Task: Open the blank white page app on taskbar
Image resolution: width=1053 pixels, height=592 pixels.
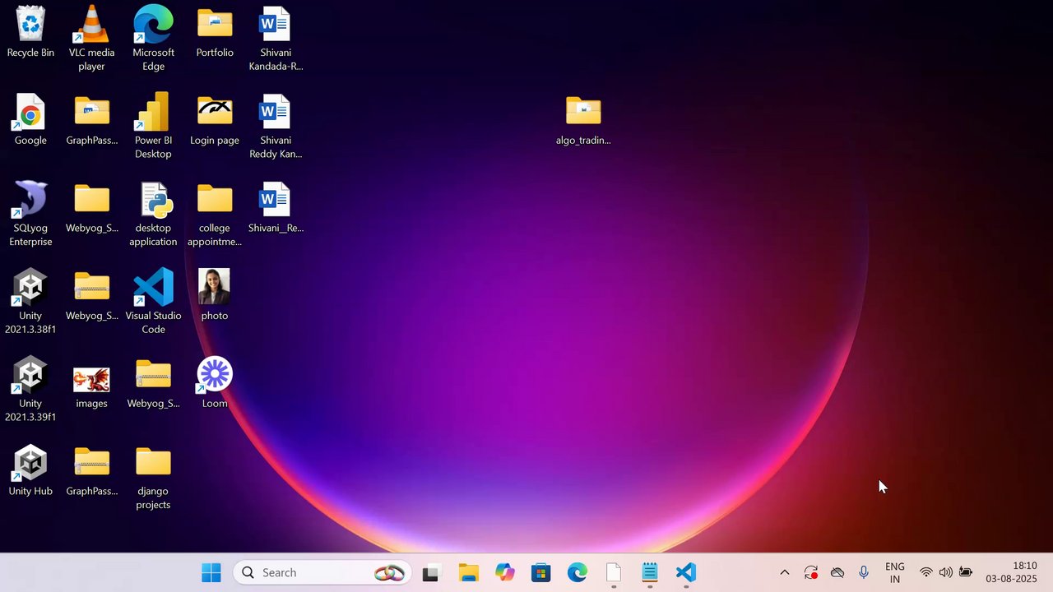Action: point(614,573)
